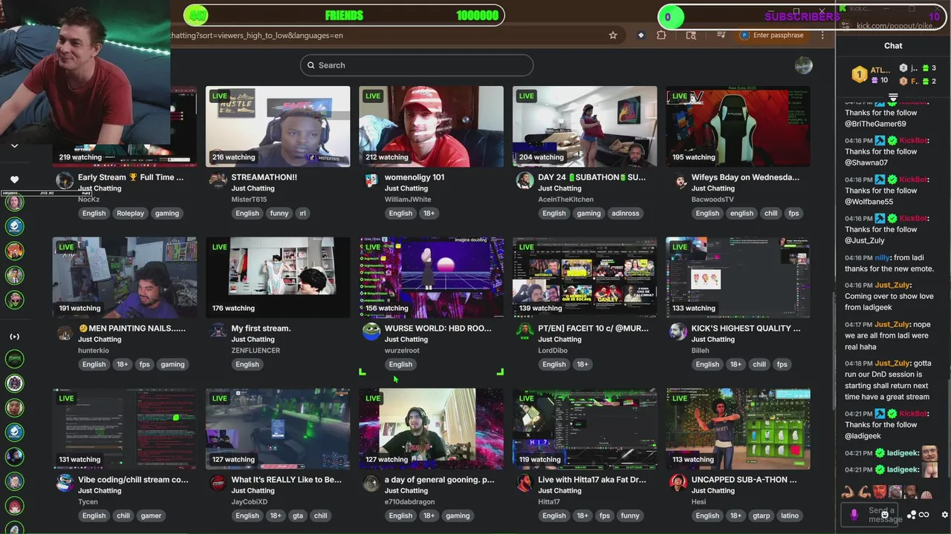The width and height of the screenshot is (951, 534).
Task: Open JayCobiXD channel avatar
Action: tap(218, 483)
